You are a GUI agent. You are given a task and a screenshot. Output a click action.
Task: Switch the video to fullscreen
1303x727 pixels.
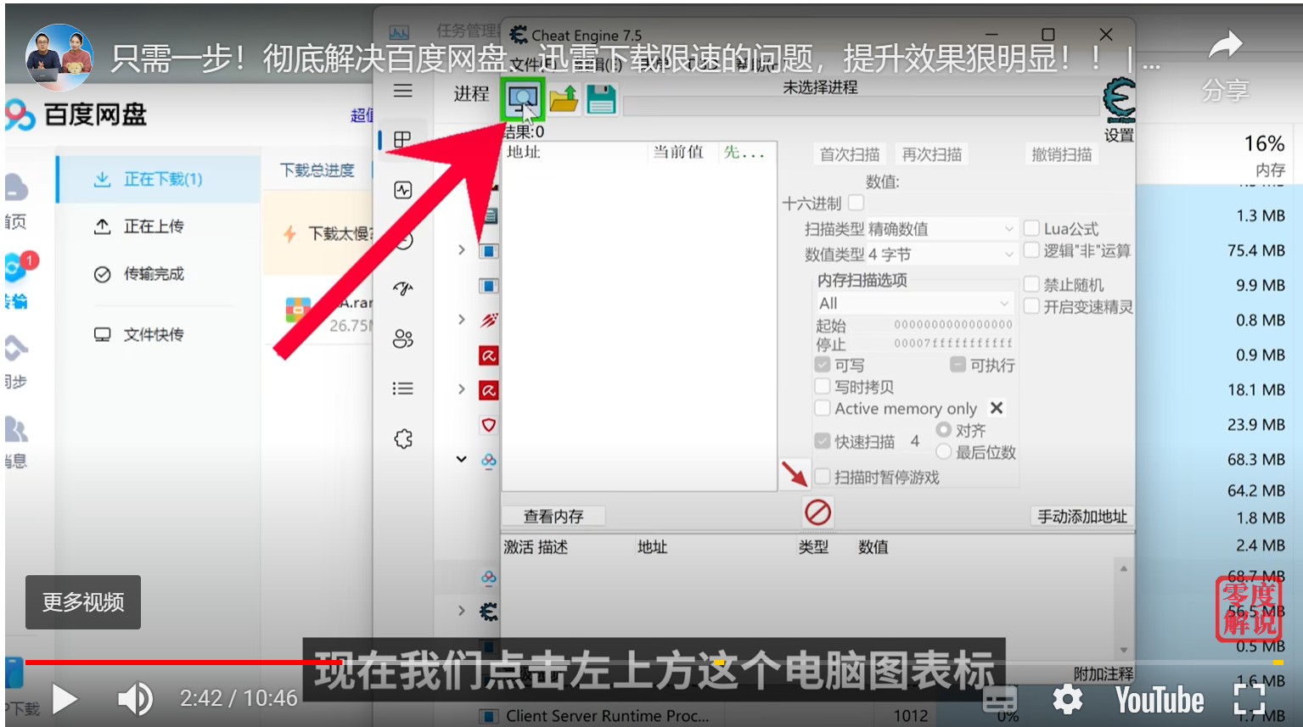point(1250,700)
